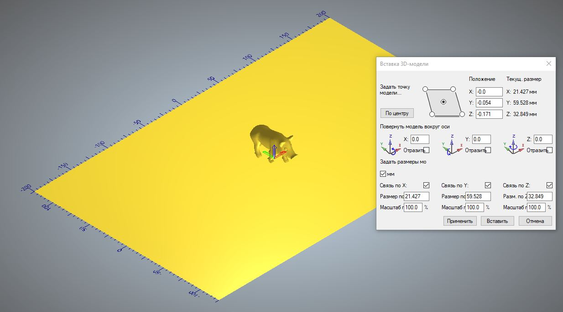563x312 pixels.
Task: Click the Применить button
Action: click(460, 221)
